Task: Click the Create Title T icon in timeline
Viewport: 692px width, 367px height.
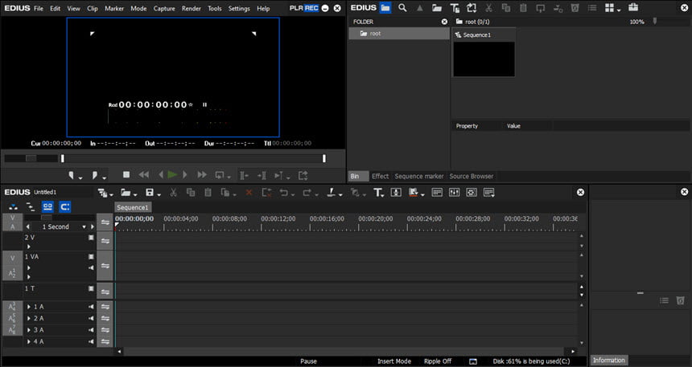Action: pos(377,193)
